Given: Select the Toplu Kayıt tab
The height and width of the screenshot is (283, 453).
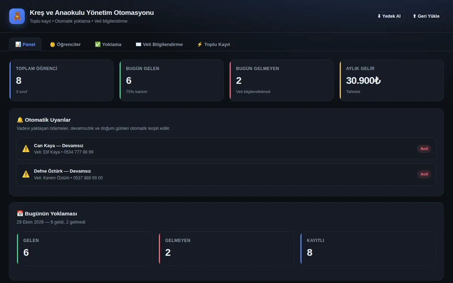Looking at the screenshot, I should click(x=213, y=44).
